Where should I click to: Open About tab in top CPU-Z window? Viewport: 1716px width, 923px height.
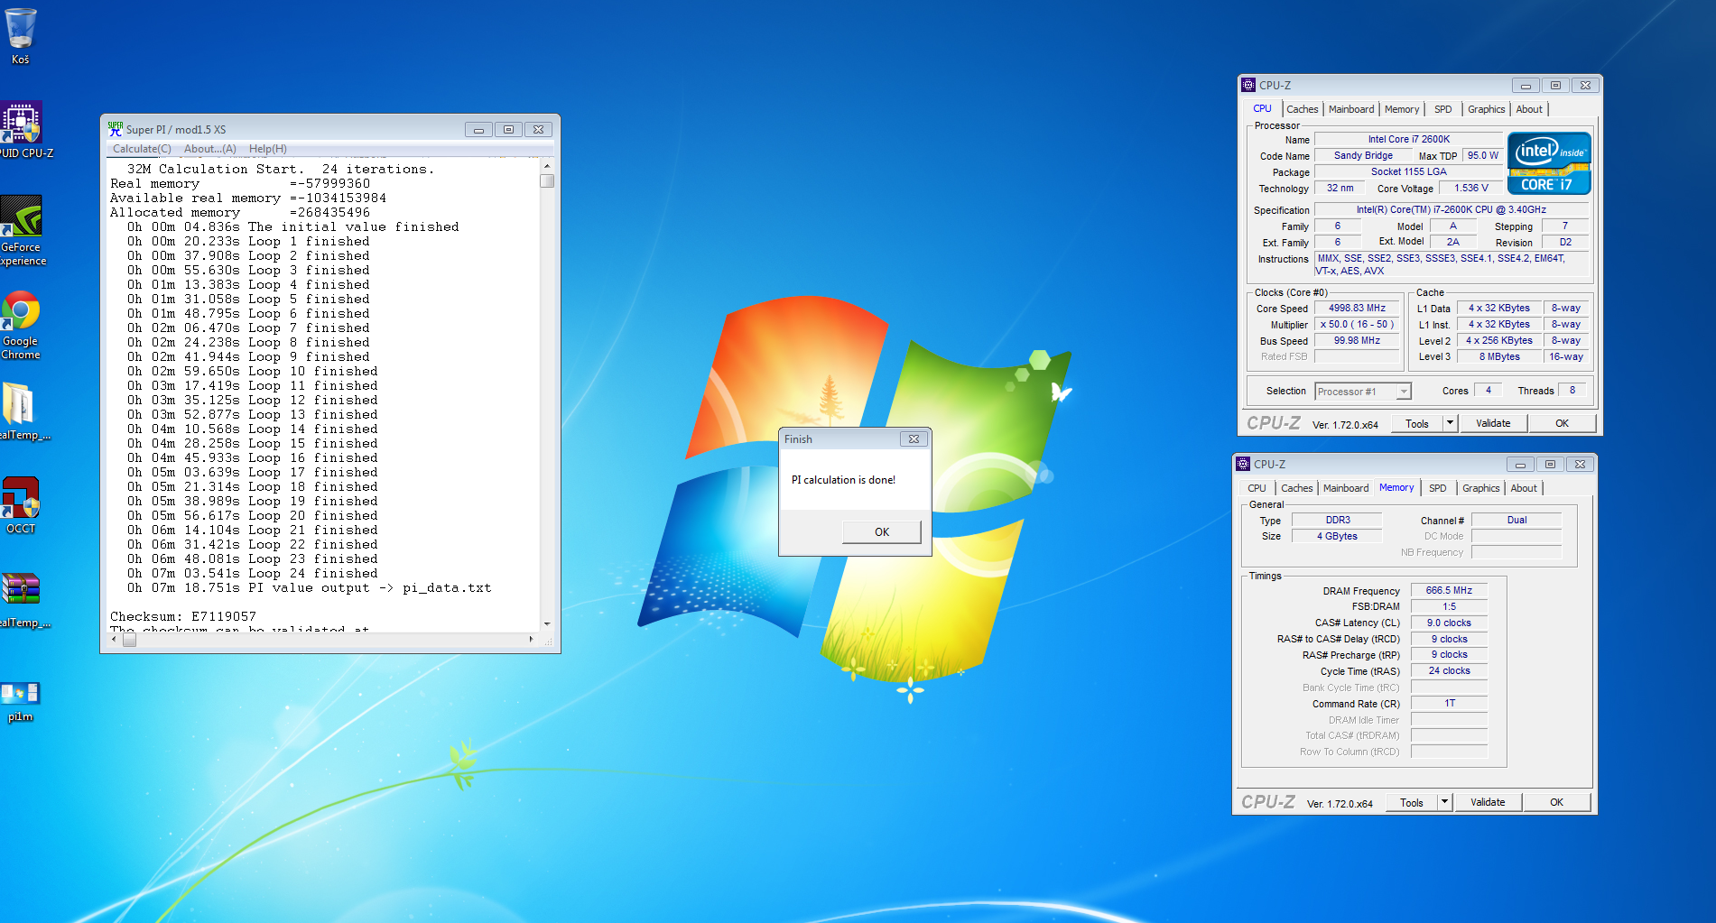(x=1529, y=109)
